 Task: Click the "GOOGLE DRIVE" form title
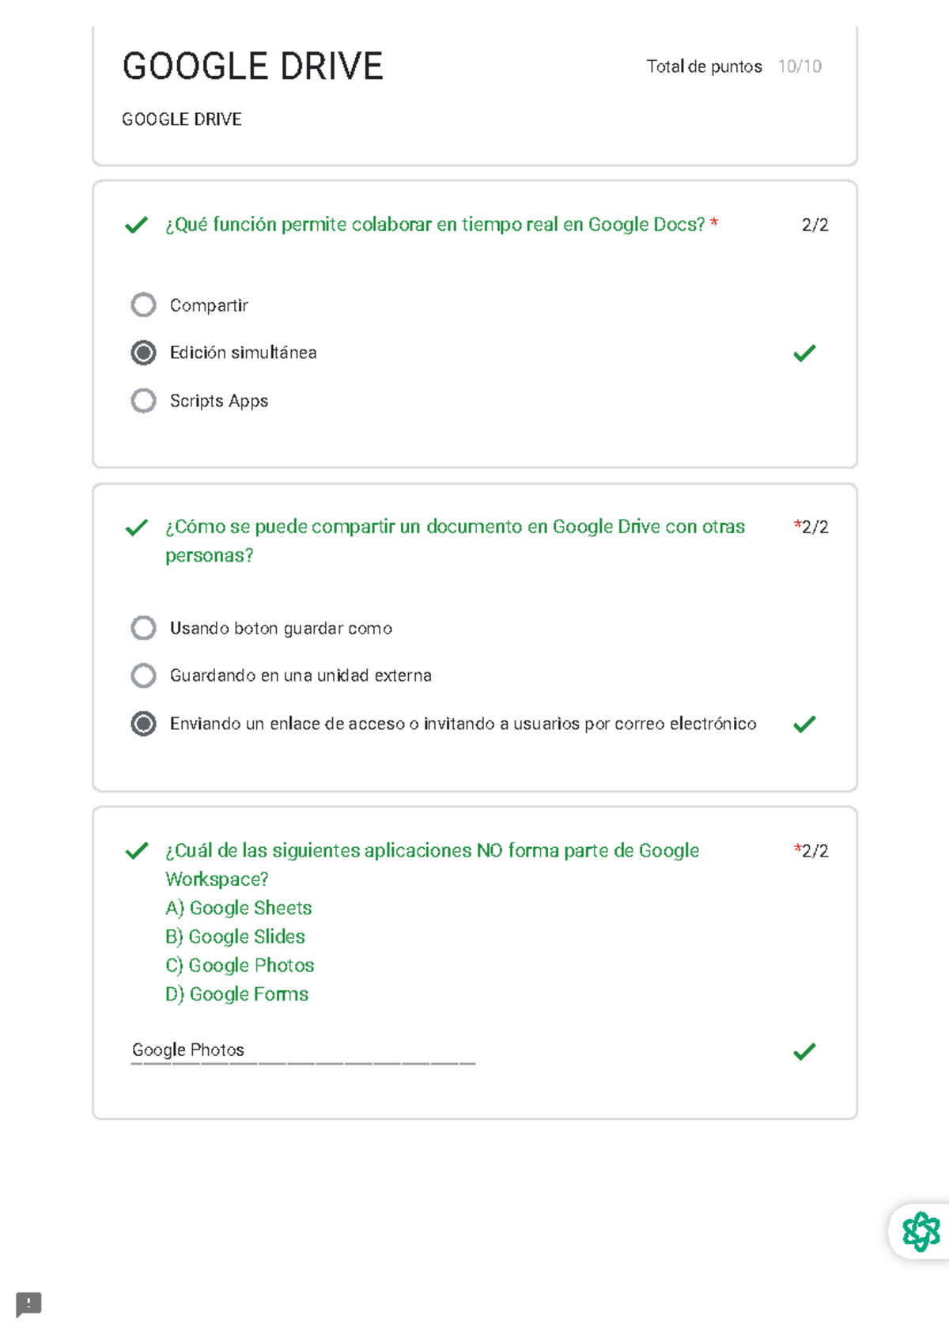click(x=253, y=65)
